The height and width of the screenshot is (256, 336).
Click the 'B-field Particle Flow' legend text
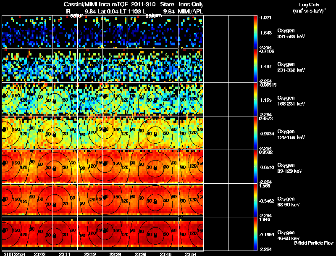click(x=314, y=243)
